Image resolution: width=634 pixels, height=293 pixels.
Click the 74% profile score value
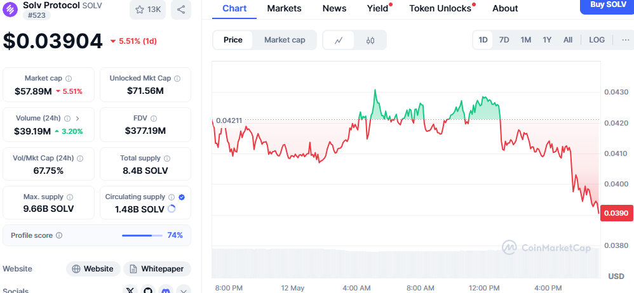coord(175,235)
